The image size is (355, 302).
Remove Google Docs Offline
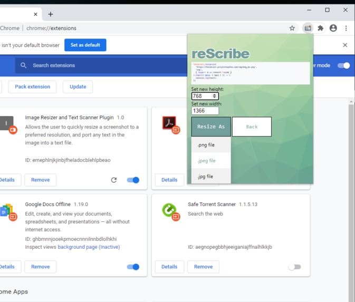coord(40,267)
